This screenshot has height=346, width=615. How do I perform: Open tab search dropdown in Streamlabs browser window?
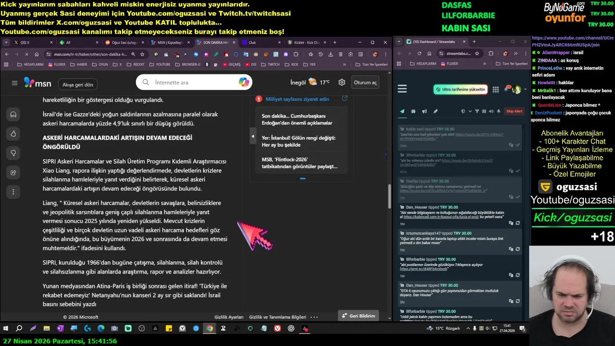pos(398,41)
